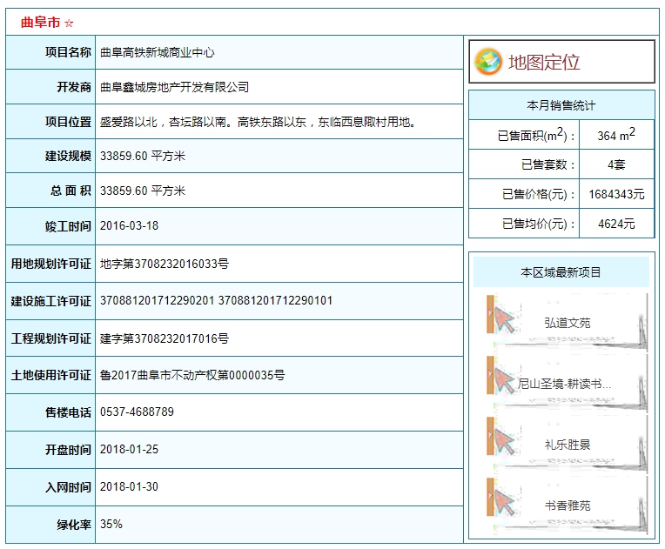Click the 绿化率 row label

tap(74, 525)
